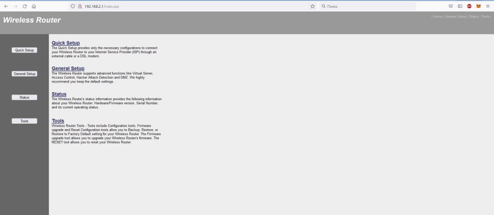The height and width of the screenshot is (215, 494).
Task: Open the Adblock Plus extension icon
Action: 469,6
